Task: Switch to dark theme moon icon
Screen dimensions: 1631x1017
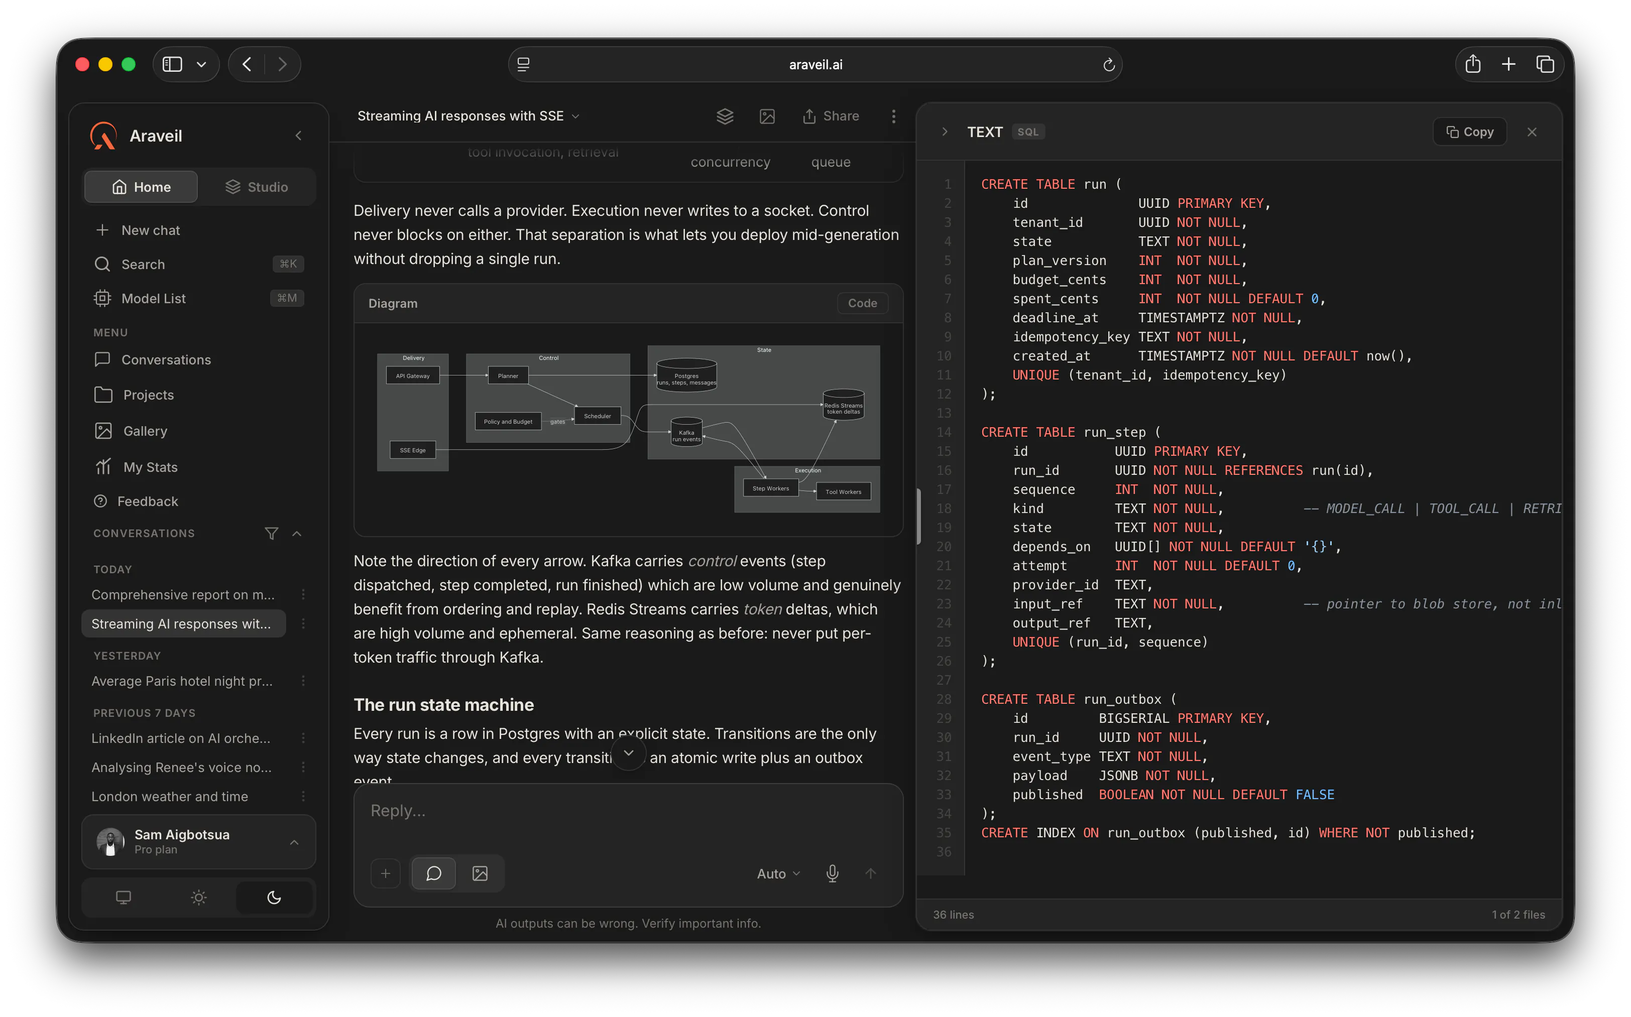Action: (274, 897)
